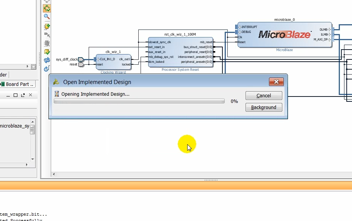Click the auto-fit selection toolbar icon
Screen dimensions: 352x221
click(x=47, y=8)
